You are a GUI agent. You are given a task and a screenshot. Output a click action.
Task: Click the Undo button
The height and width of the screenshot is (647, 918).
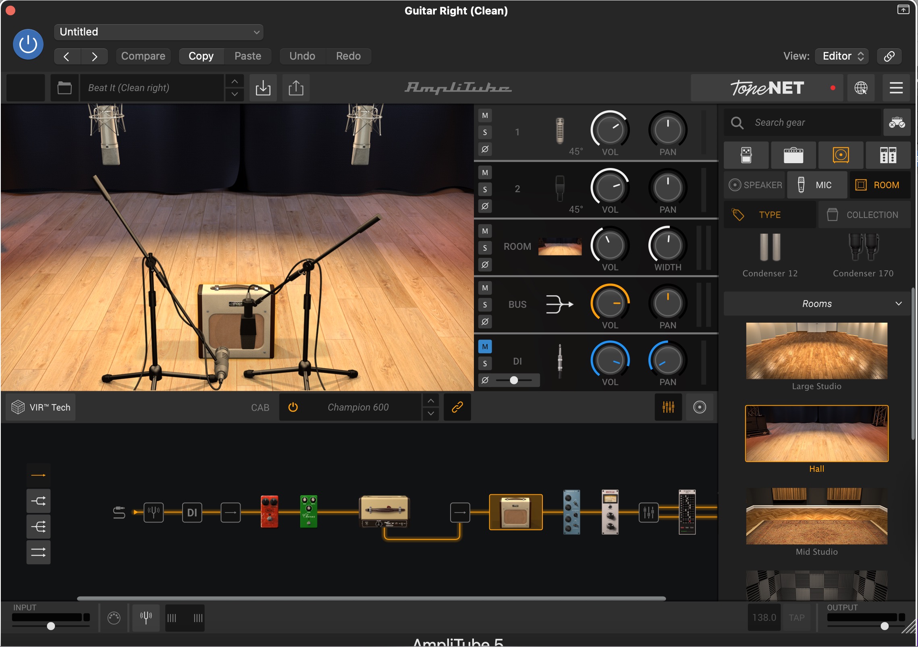(x=302, y=56)
